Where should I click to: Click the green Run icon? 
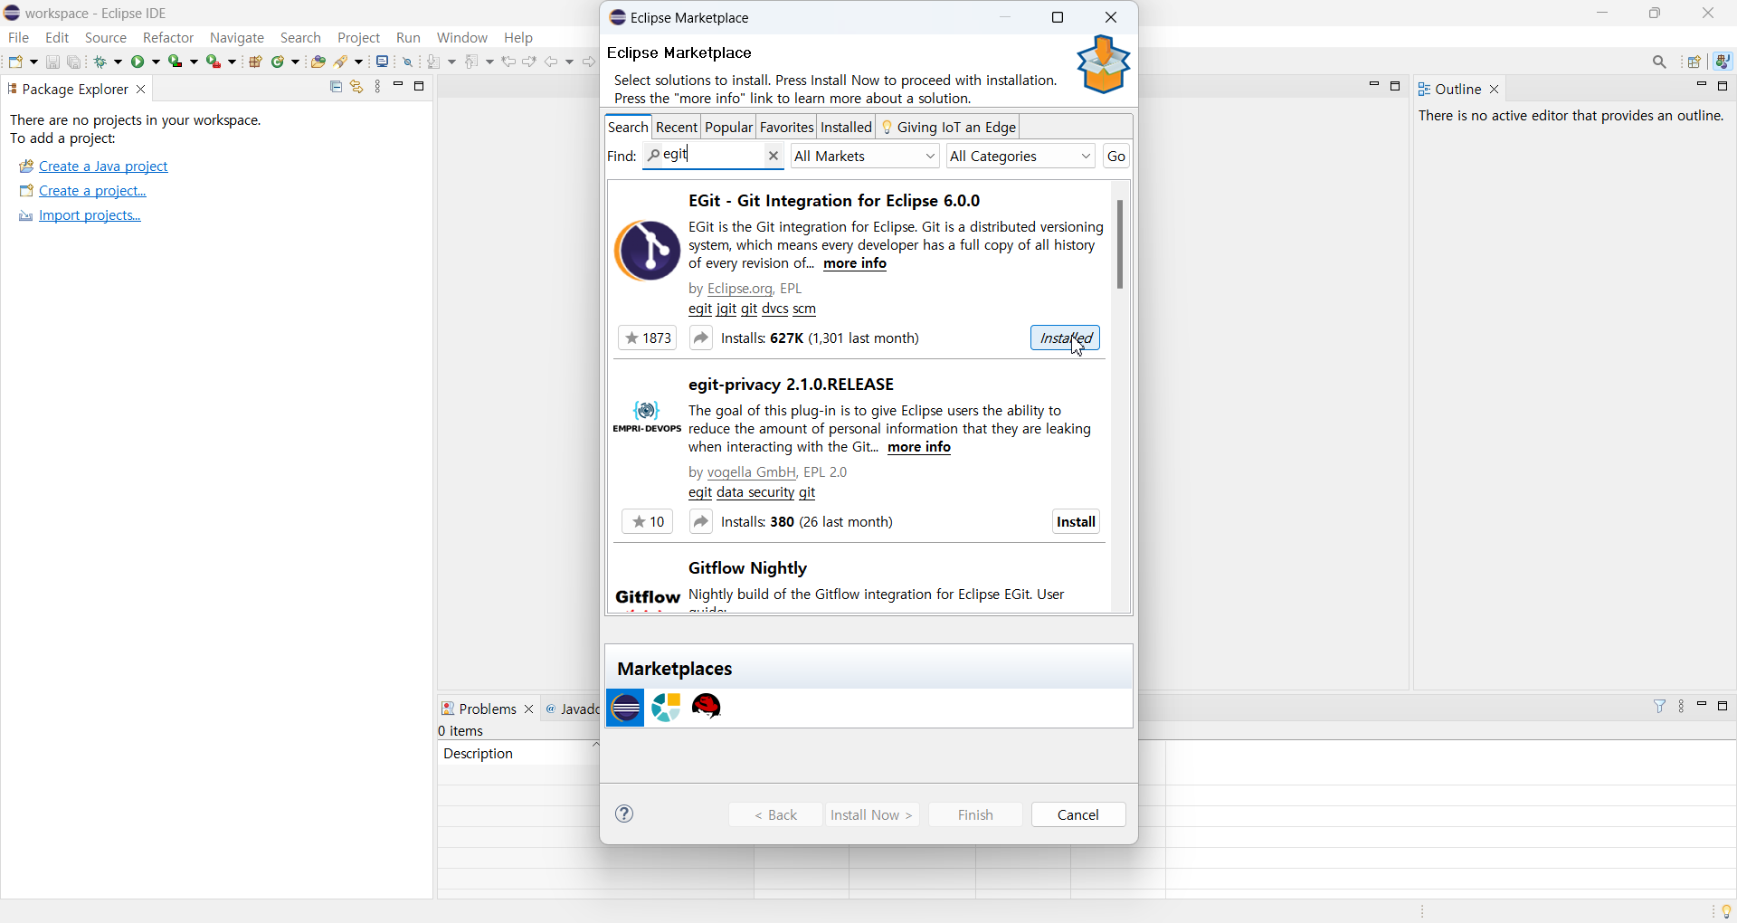(x=139, y=62)
